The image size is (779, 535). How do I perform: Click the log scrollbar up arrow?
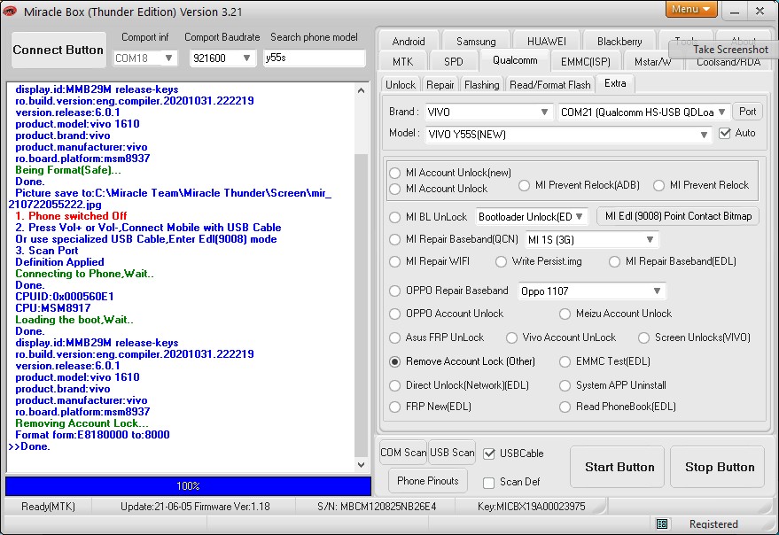(x=362, y=90)
